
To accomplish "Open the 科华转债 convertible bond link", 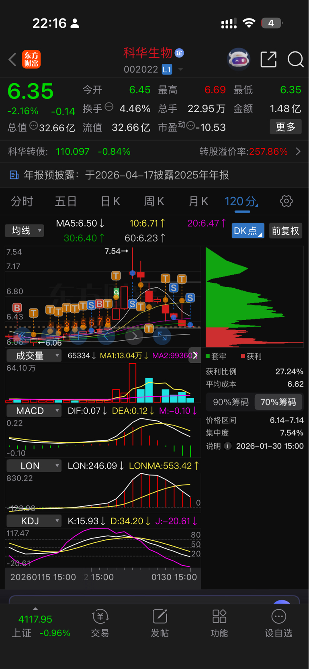I will point(69,151).
